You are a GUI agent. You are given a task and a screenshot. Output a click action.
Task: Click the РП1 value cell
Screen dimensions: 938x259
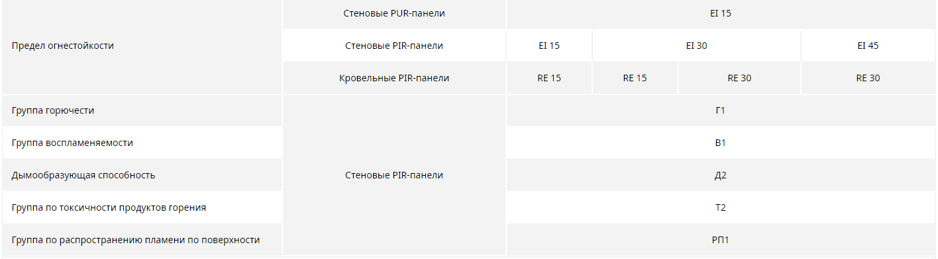(x=721, y=240)
